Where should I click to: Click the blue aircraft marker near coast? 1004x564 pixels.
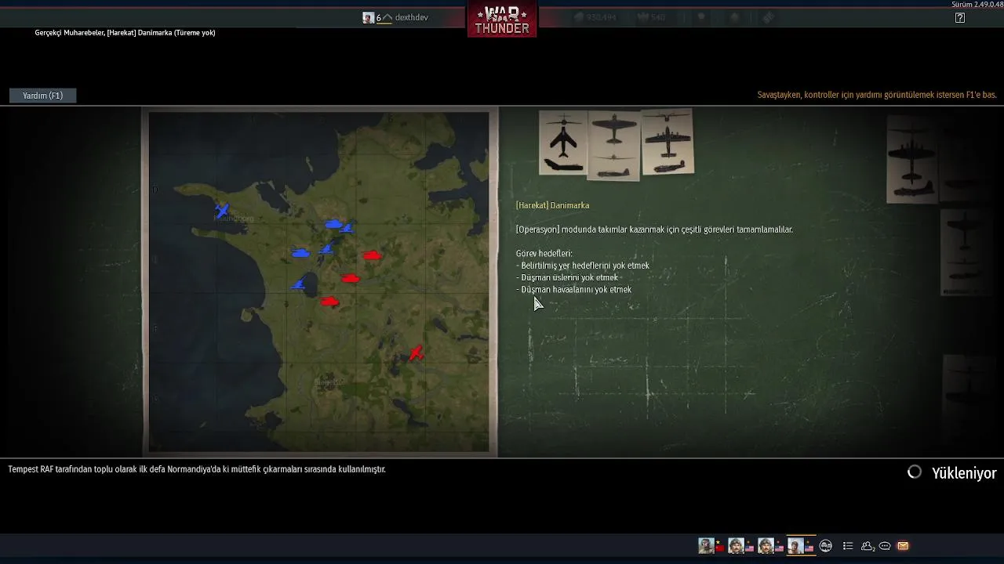point(222,211)
